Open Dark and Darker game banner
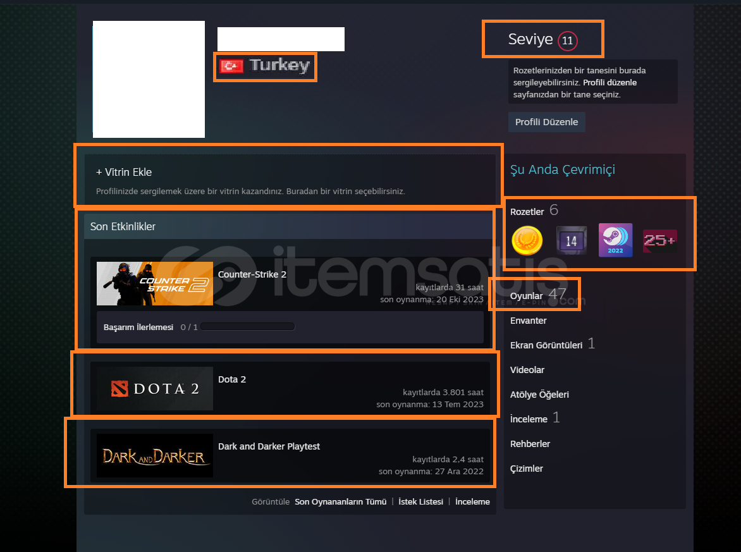 pyautogui.click(x=154, y=456)
